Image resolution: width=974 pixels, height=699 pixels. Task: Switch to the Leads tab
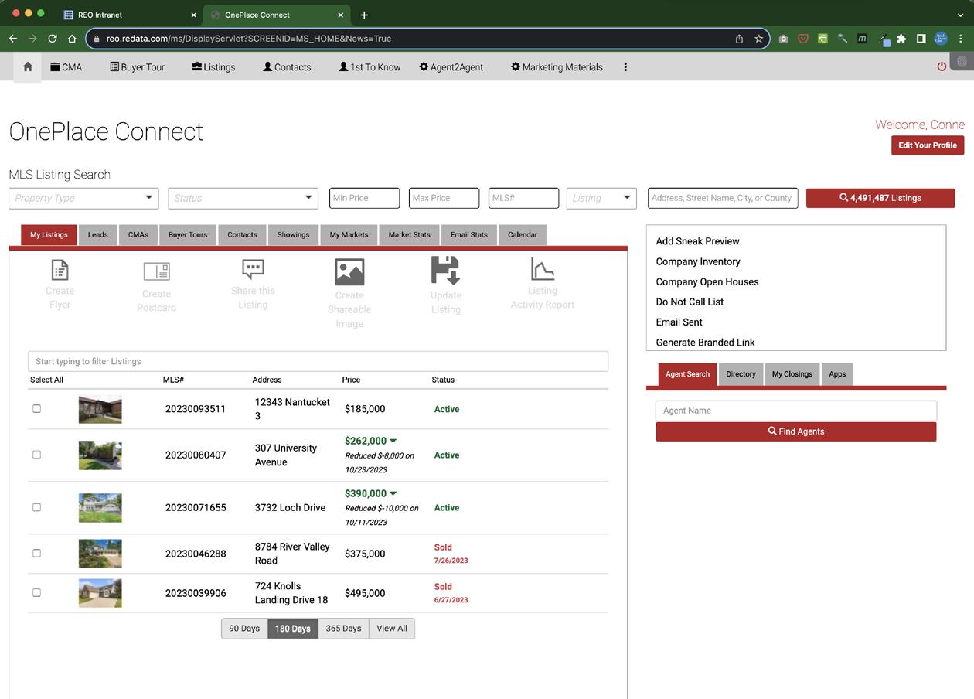click(98, 234)
